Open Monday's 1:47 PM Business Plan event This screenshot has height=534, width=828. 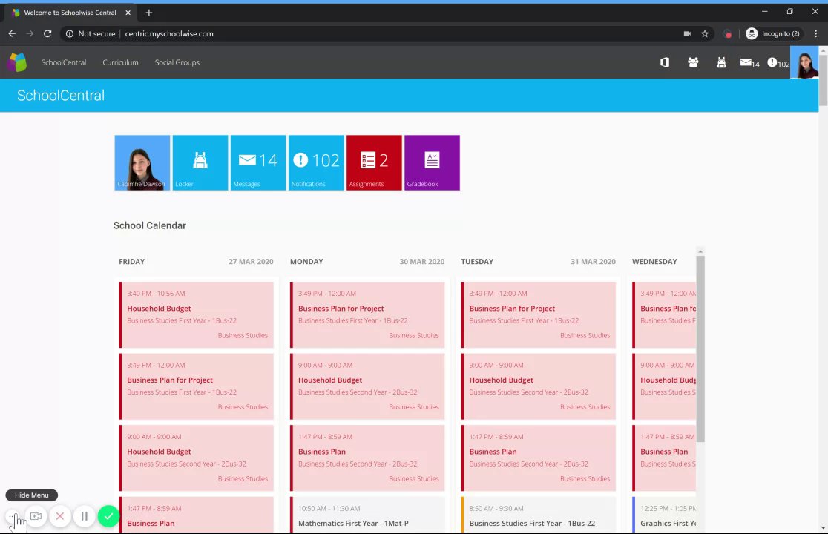click(367, 458)
